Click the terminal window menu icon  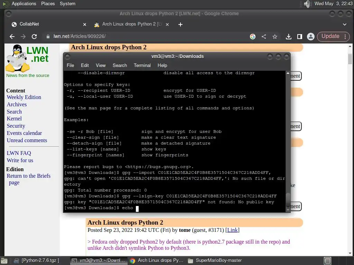tap(67, 57)
